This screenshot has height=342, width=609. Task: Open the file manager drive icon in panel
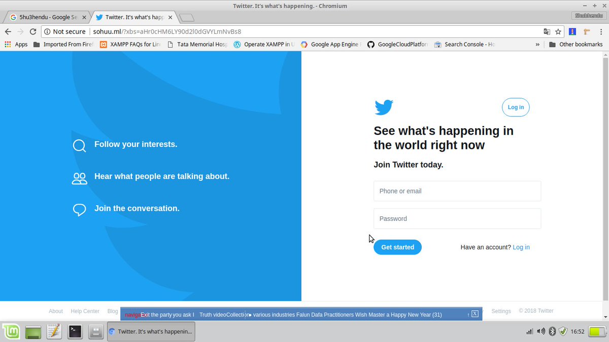click(96, 332)
